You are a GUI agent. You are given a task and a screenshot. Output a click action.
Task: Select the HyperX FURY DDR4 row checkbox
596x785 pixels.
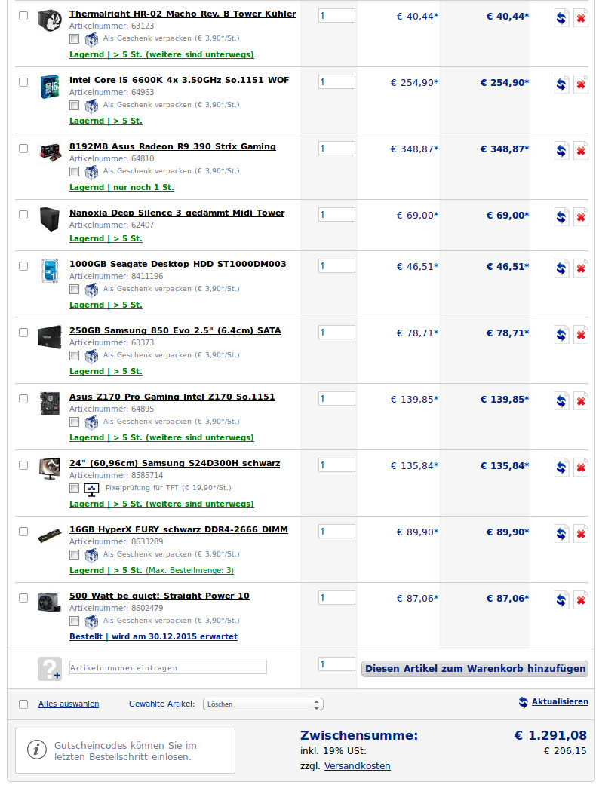pos(23,532)
